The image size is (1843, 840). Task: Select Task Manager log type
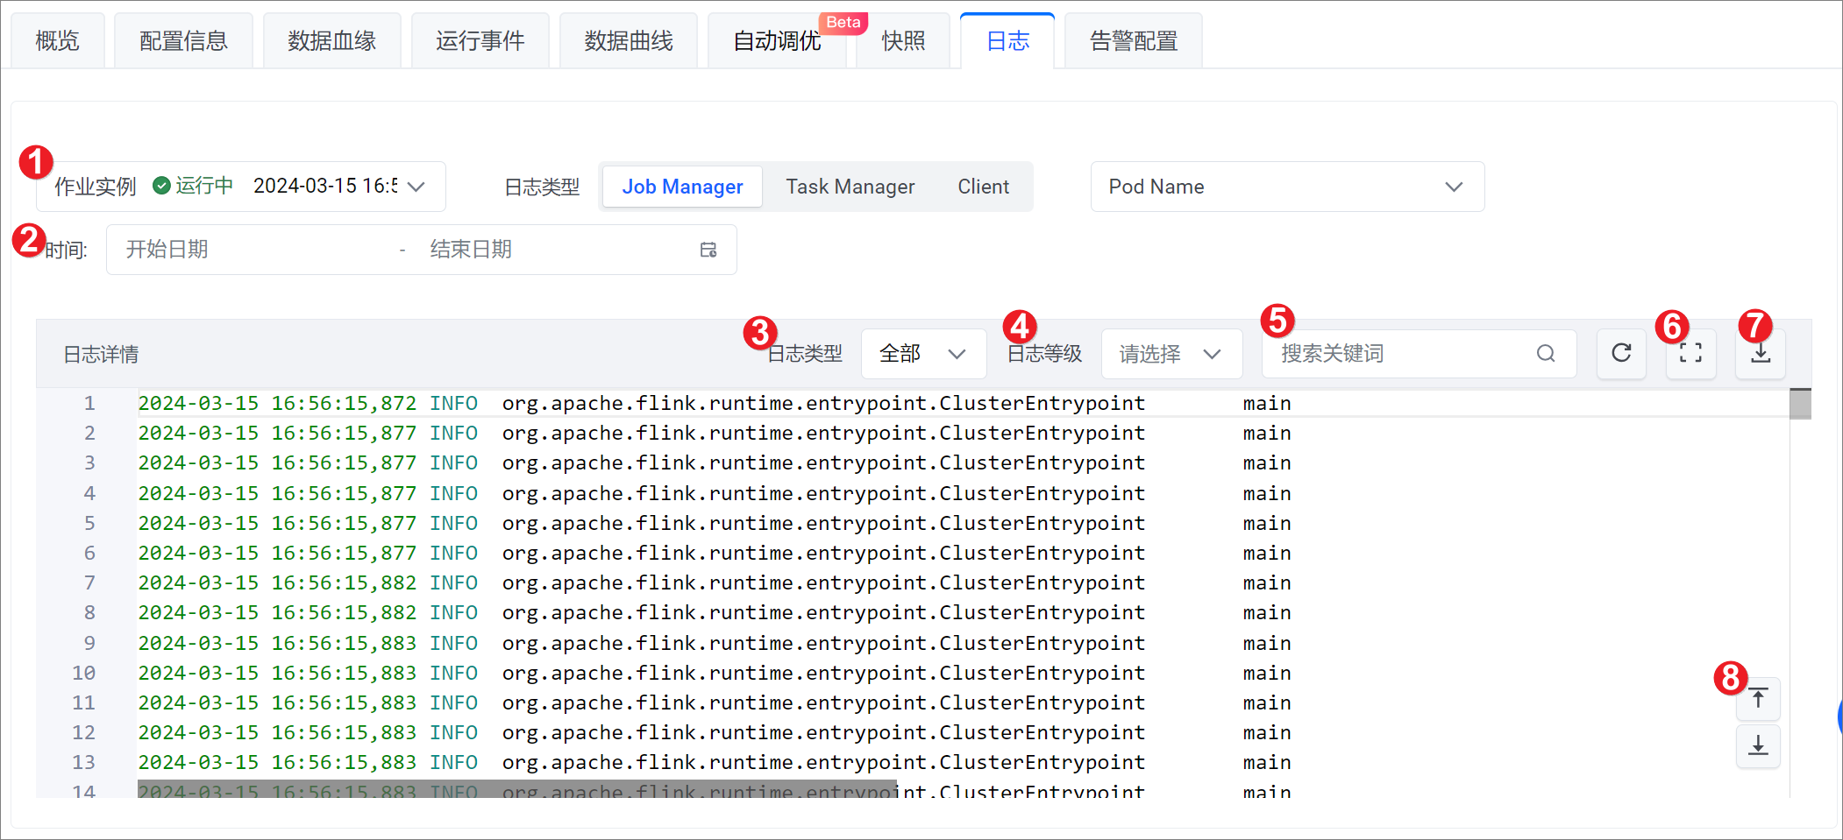(850, 187)
